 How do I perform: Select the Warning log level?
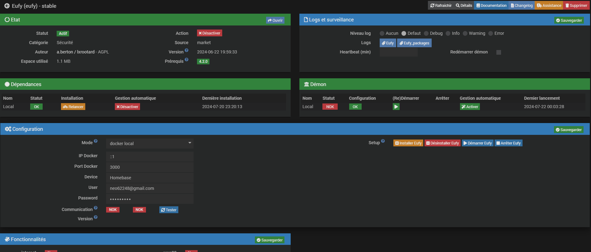point(465,34)
